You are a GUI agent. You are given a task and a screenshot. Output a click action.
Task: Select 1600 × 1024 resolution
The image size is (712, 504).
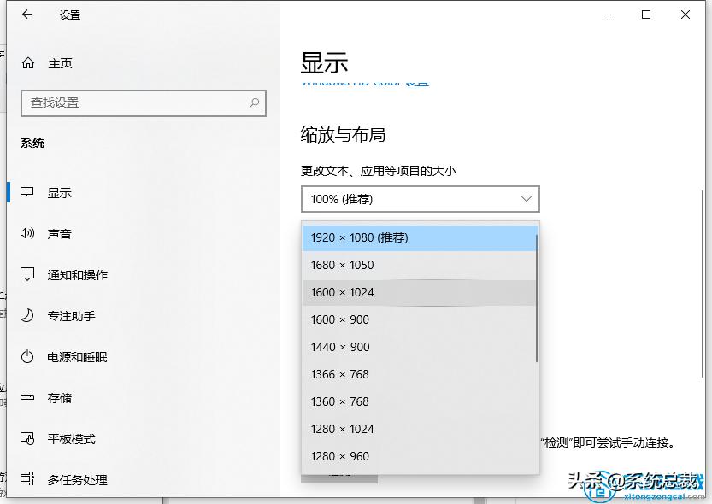(420, 292)
